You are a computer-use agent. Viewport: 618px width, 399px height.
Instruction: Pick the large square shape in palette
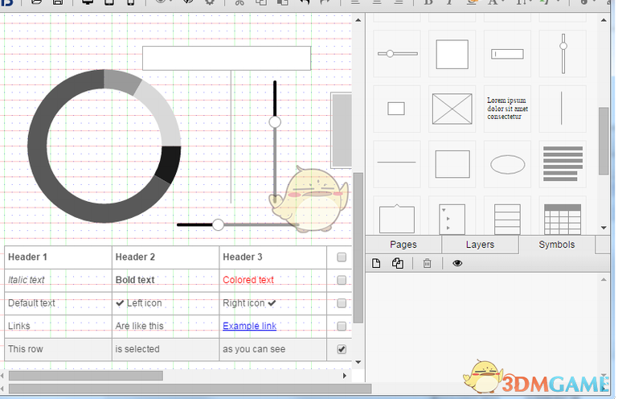point(452,54)
